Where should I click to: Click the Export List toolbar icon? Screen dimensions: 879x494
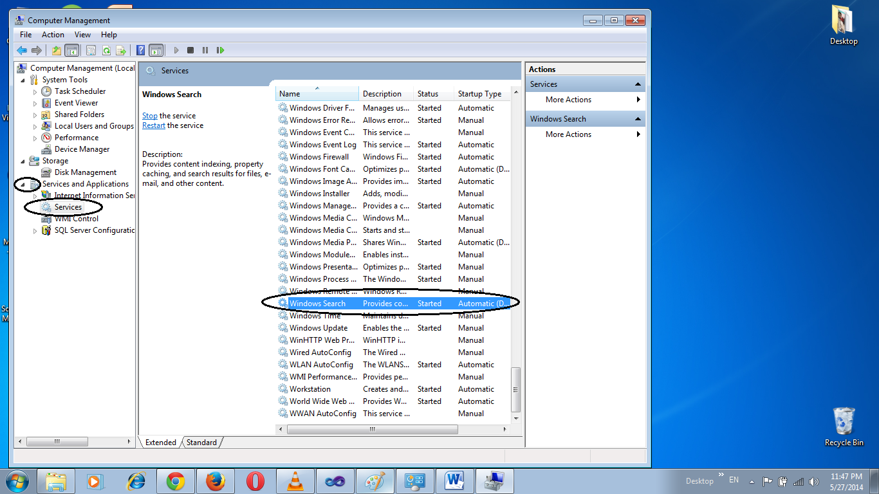120,50
